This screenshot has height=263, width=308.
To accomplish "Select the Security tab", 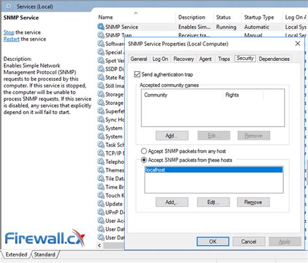I will pos(245,58).
